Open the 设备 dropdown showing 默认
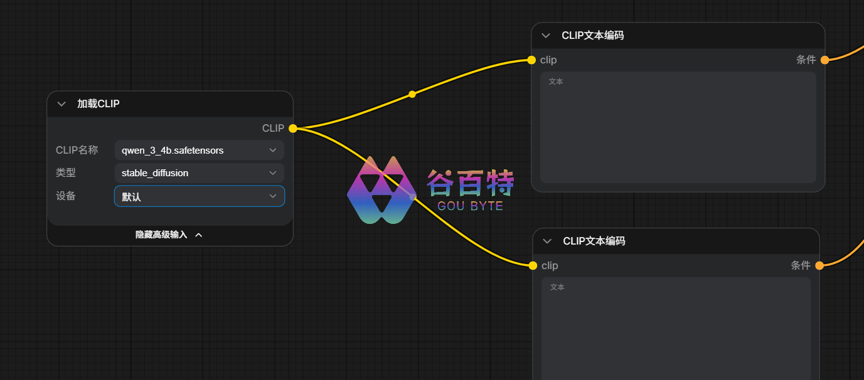The image size is (864, 380). (x=199, y=196)
